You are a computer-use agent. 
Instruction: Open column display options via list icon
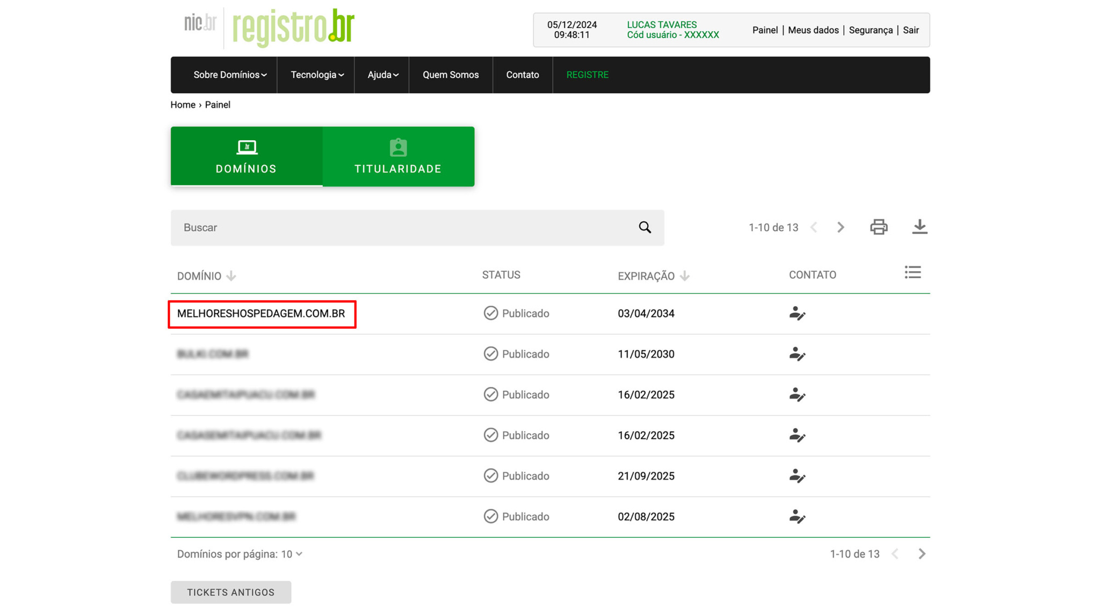(913, 272)
